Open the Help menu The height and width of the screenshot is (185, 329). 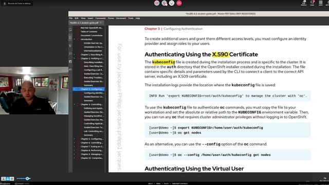(138, 18)
